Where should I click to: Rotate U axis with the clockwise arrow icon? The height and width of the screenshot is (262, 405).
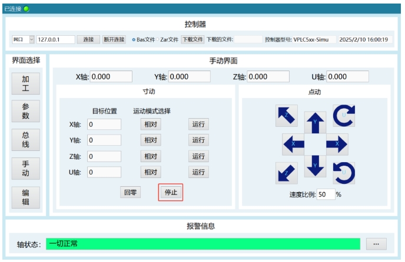tap(344, 116)
